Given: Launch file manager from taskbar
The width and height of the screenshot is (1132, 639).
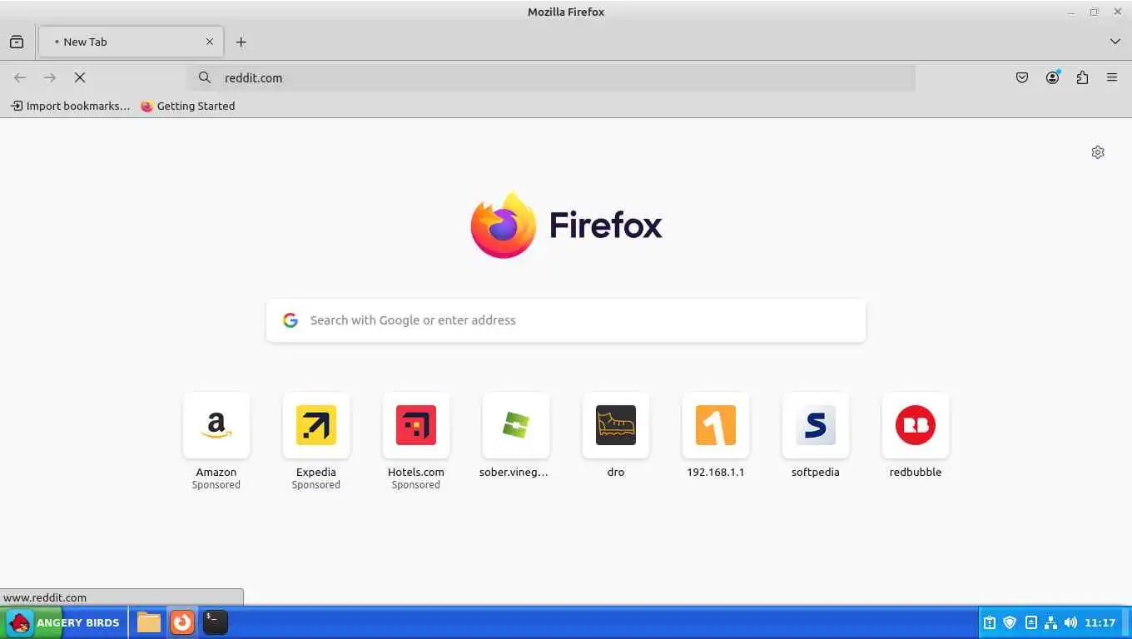Looking at the screenshot, I should (x=149, y=622).
